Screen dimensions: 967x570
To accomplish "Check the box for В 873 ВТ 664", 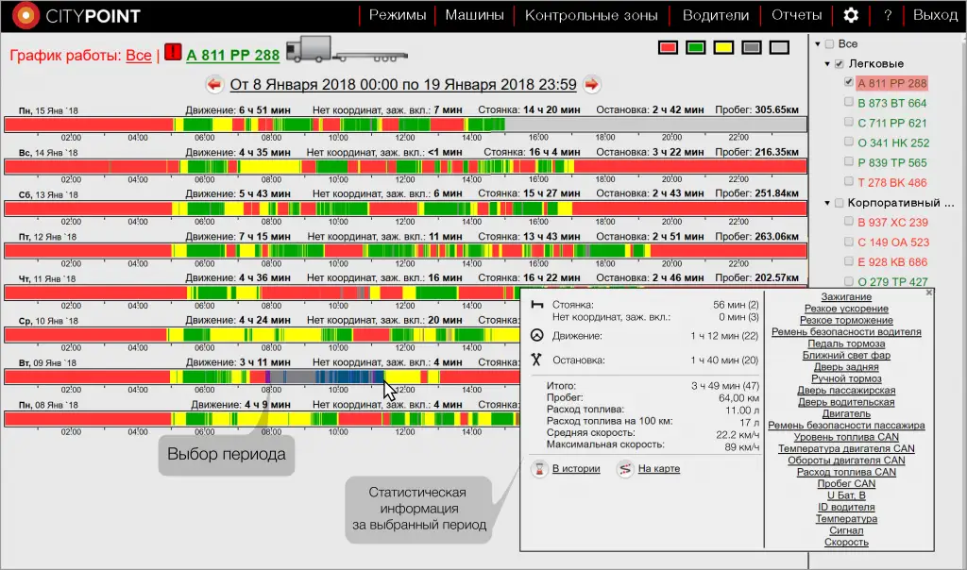I will 848,103.
